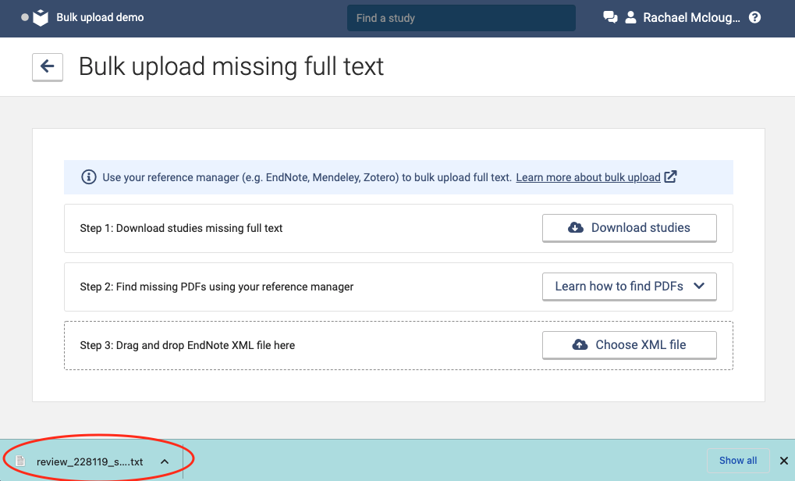Click the external link icon after bulk upload link
795x481 pixels.
(670, 176)
